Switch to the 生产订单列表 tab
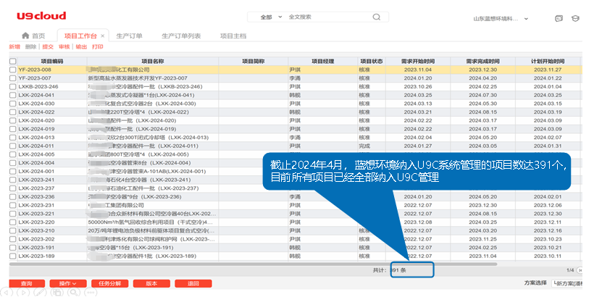The width and height of the screenshot is (602, 297). tap(181, 35)
